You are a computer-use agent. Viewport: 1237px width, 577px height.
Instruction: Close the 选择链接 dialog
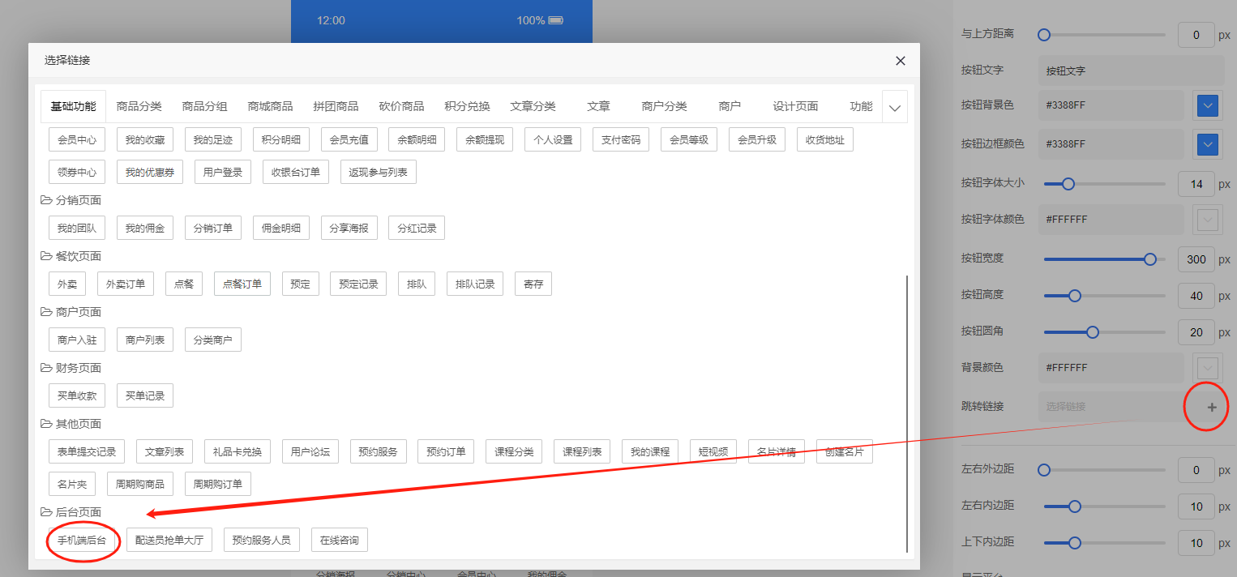[900, 61]
